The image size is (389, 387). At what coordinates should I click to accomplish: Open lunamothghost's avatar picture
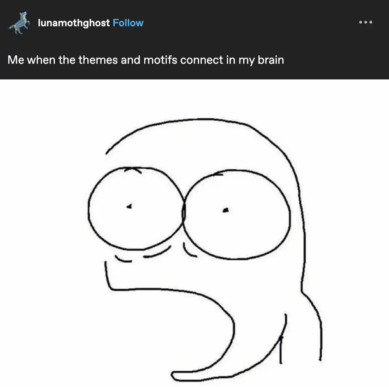point(19,23)
